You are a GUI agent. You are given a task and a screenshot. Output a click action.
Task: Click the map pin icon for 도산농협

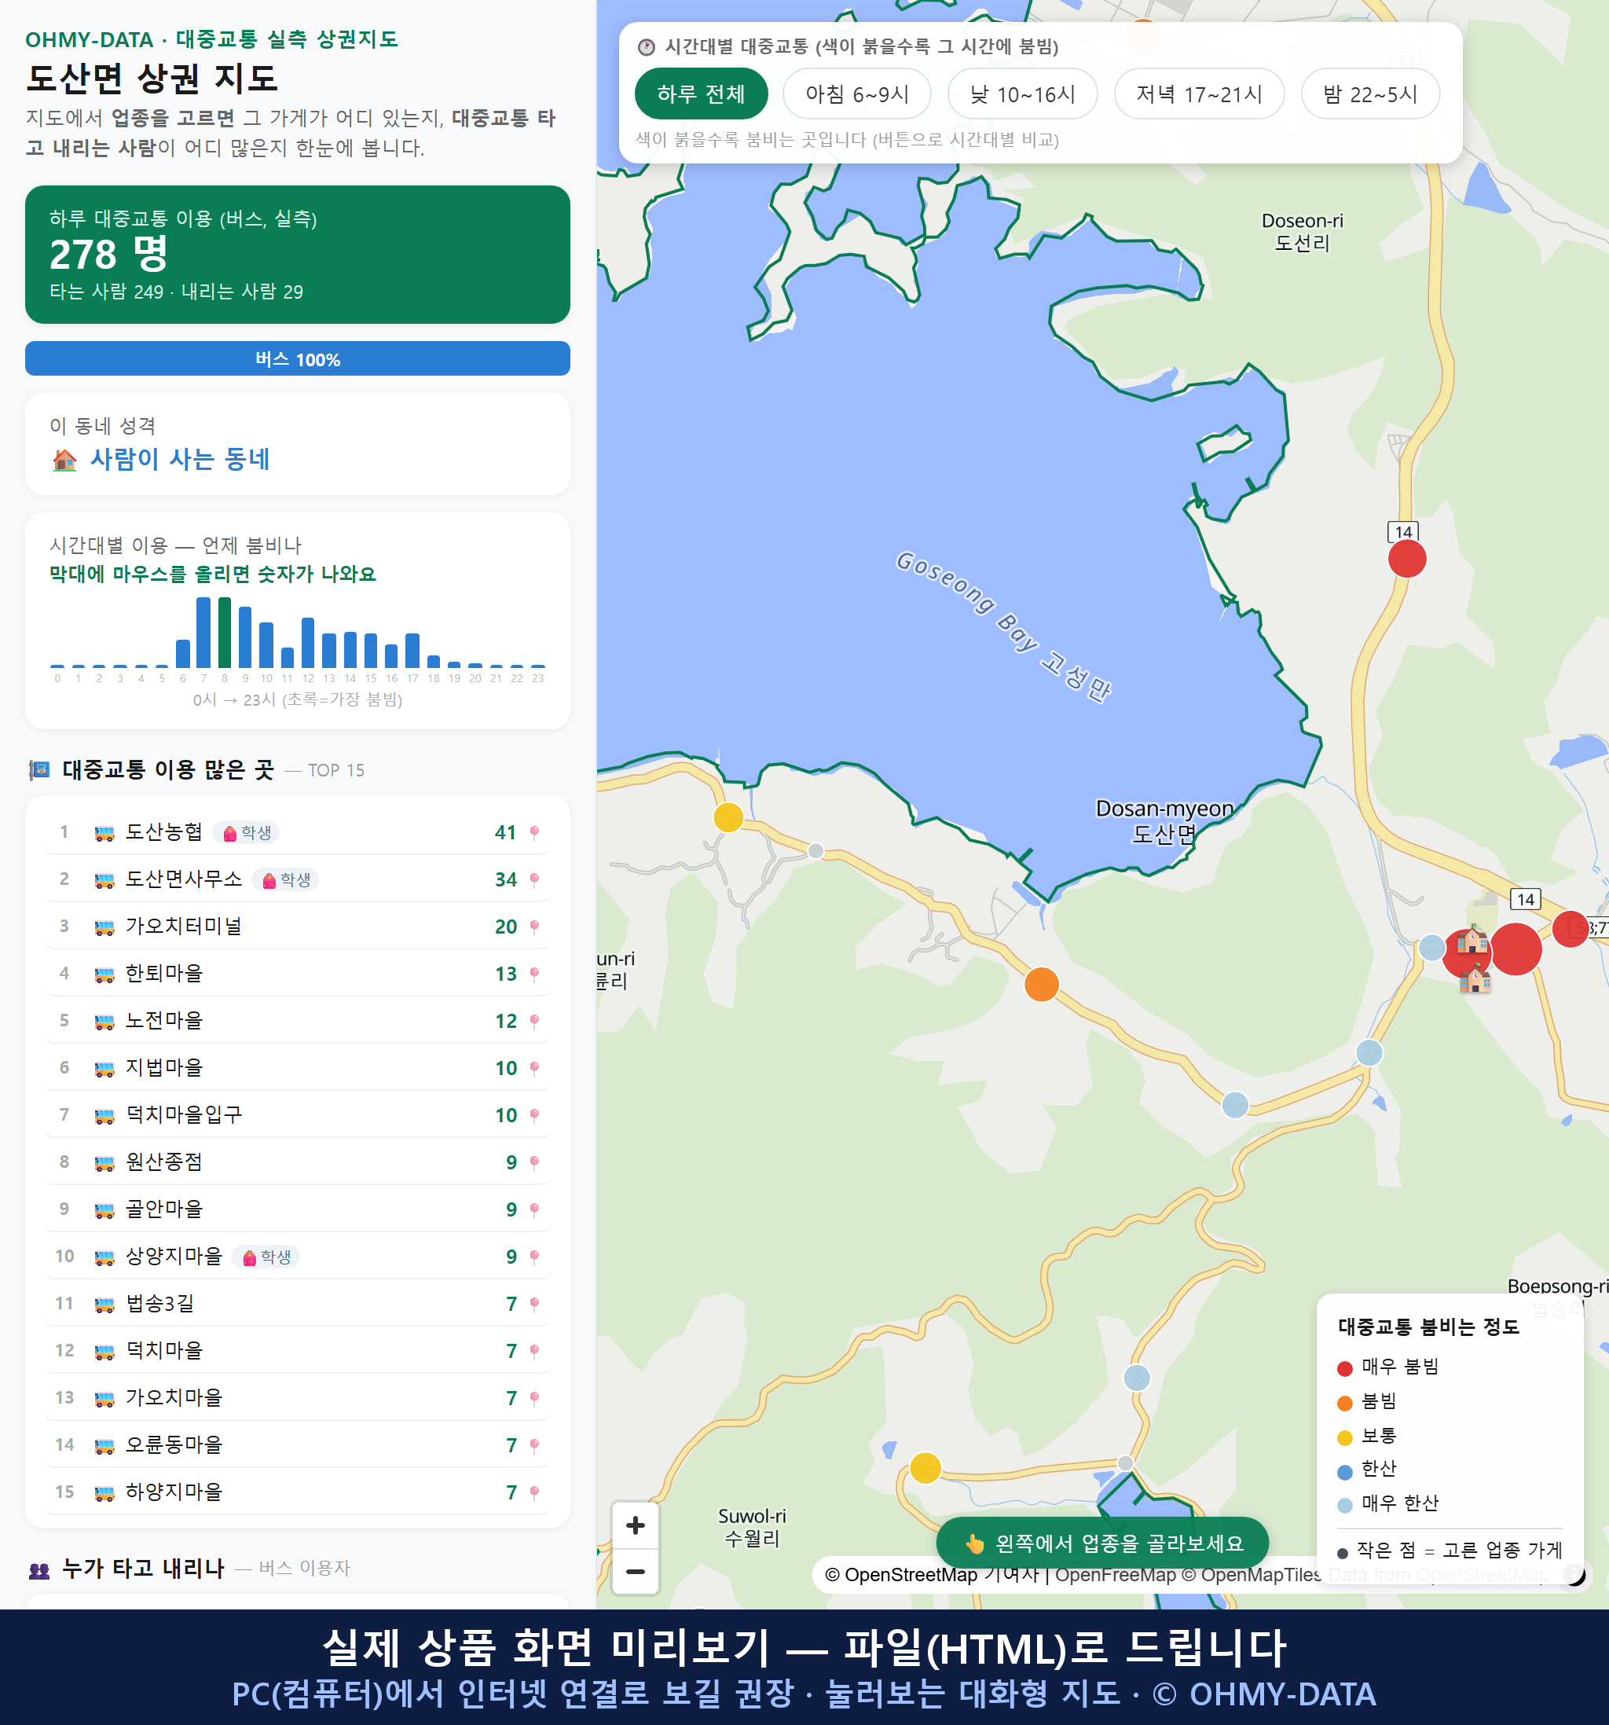pos(534,833)
